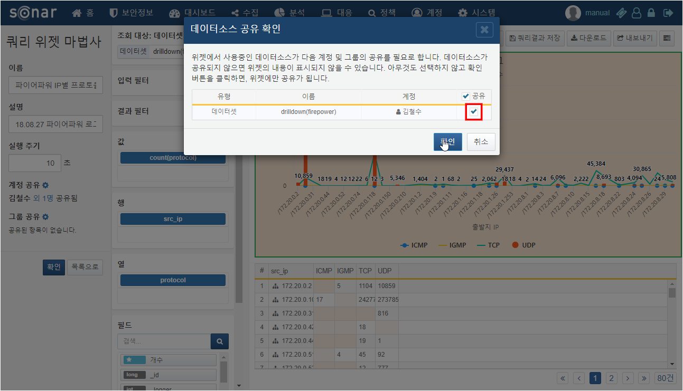Click the 다운로드 button

click(589, 38)
